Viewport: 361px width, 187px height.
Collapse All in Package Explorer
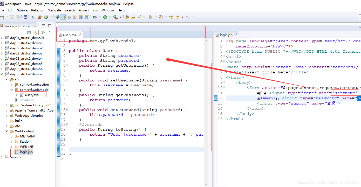coord(29,32)
